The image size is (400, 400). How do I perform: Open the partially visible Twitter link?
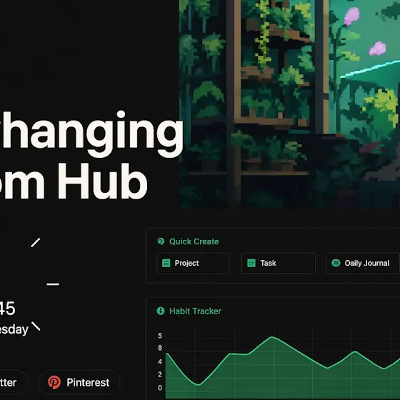pyautogui.click(x=11, y=382)
